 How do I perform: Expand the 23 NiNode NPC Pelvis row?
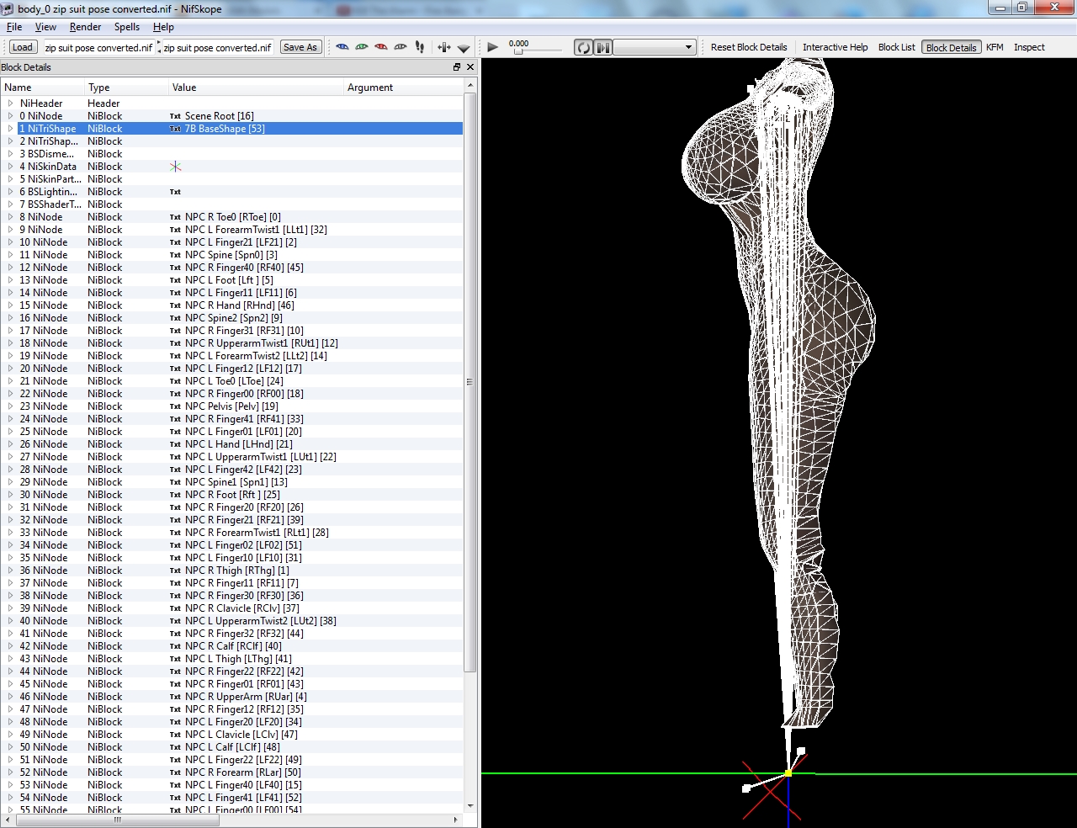[x=10, y=406]
